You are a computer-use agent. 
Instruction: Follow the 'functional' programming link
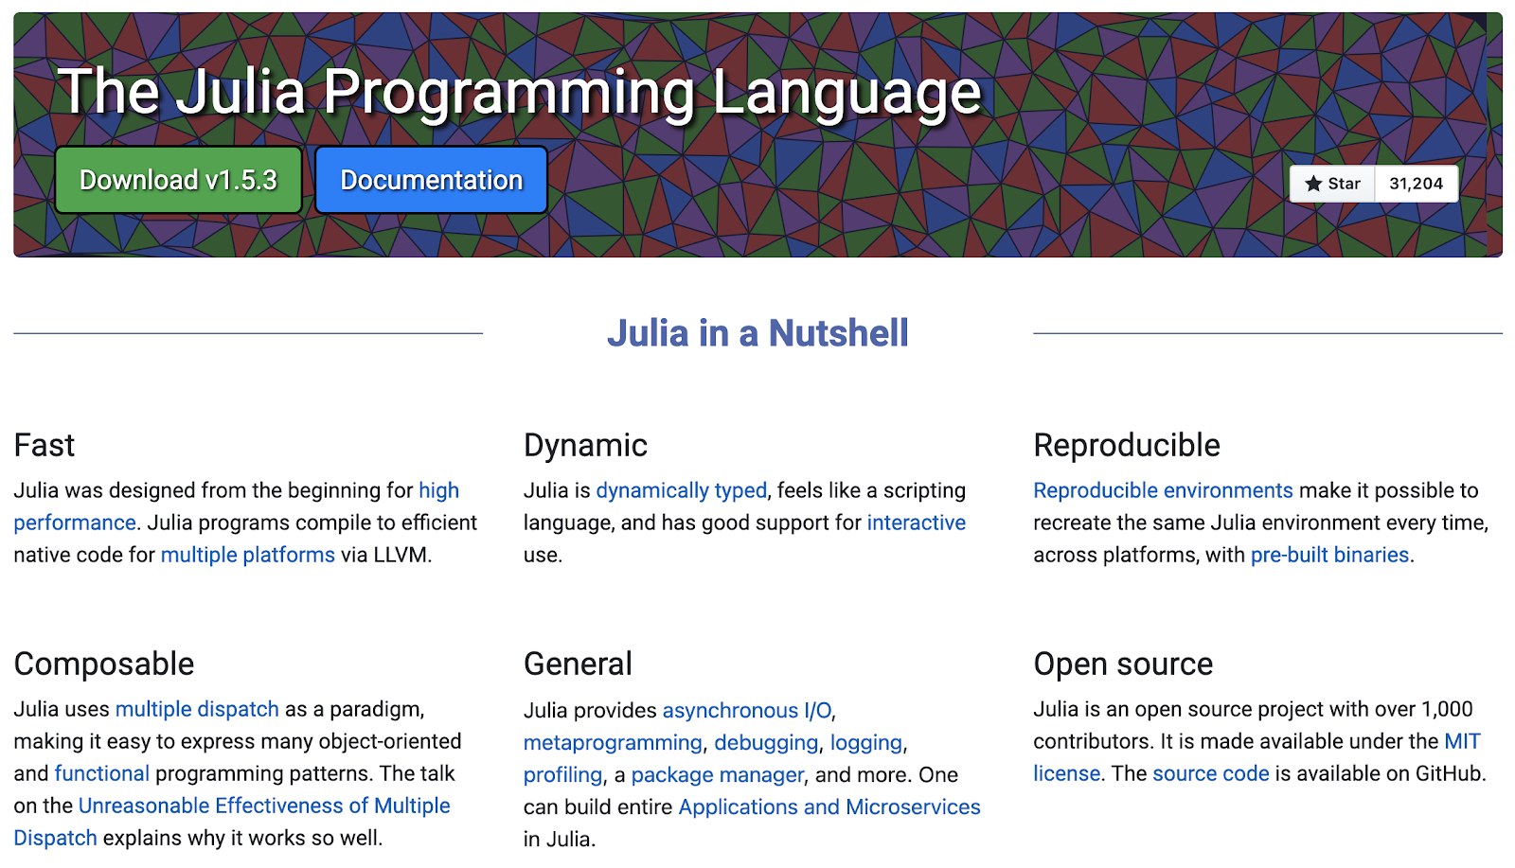coord(102,773)
